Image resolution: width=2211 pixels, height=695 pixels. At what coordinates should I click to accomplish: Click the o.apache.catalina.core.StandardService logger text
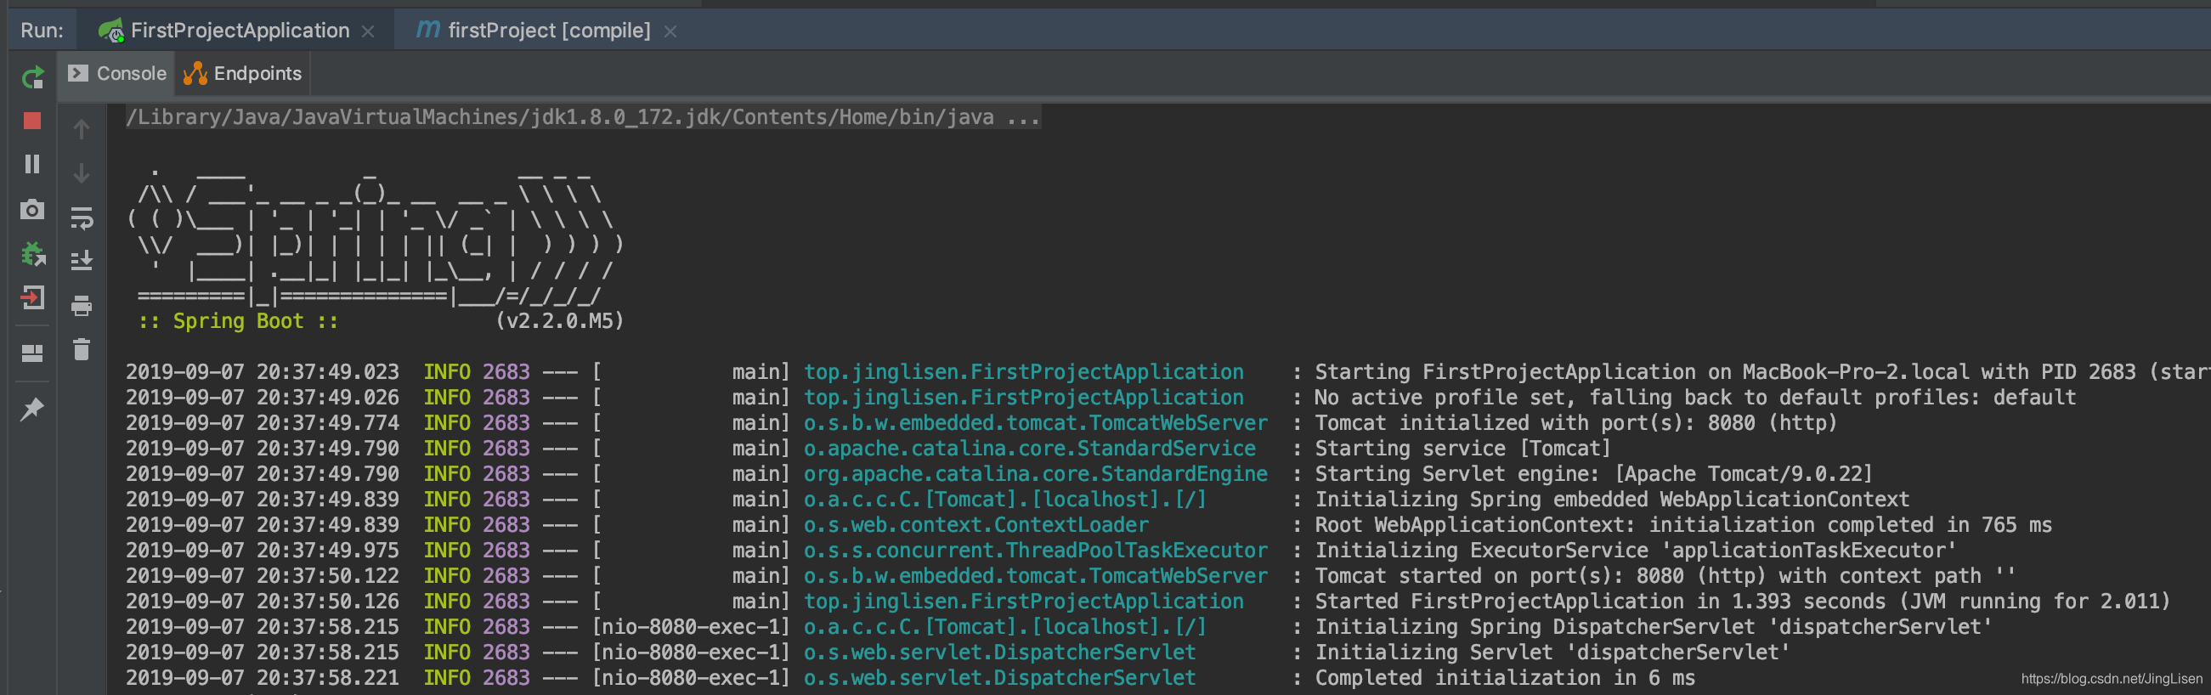[x=1029, y=449]
